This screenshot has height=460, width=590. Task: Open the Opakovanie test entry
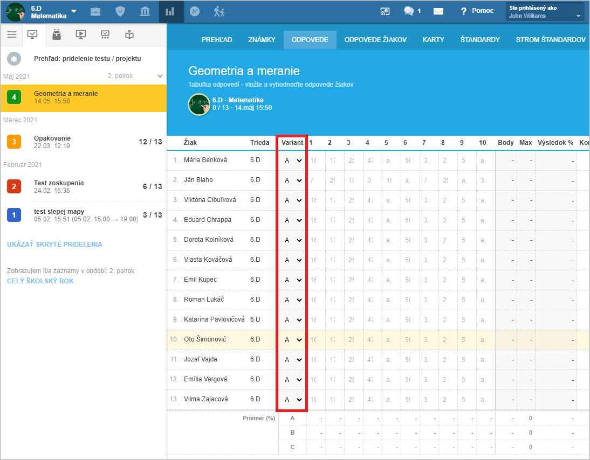coord(84,142)
